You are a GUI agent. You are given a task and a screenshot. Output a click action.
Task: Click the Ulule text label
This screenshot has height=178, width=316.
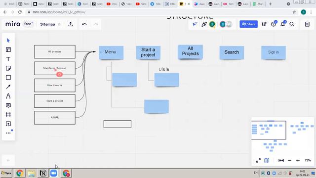[x=163, y=69]
